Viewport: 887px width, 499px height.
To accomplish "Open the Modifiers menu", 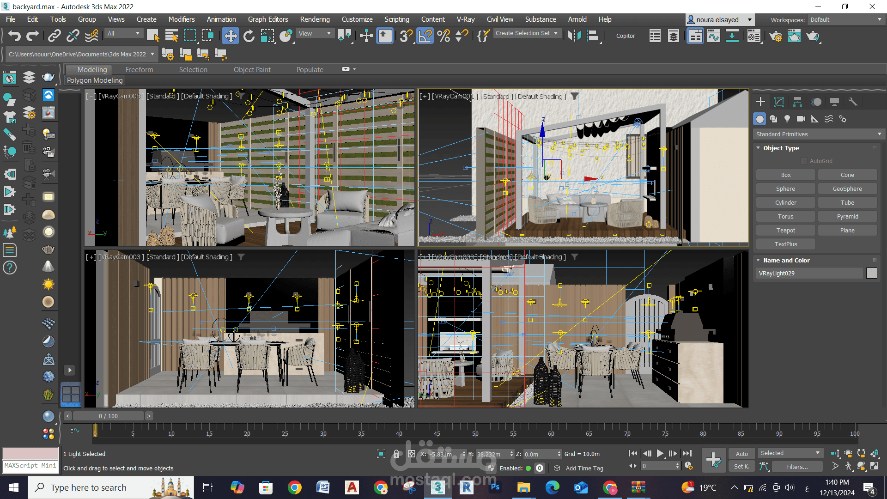I will pos(181,19).
